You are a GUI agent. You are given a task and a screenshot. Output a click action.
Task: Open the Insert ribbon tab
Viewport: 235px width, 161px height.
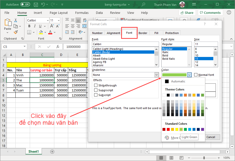(x=38, y=13)
